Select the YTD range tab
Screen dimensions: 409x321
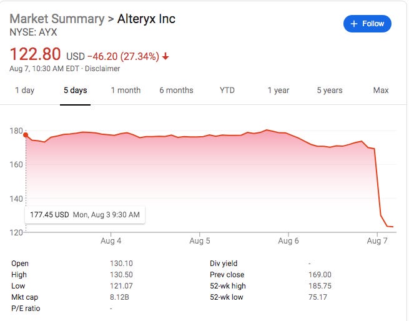(x=227, y=91)
